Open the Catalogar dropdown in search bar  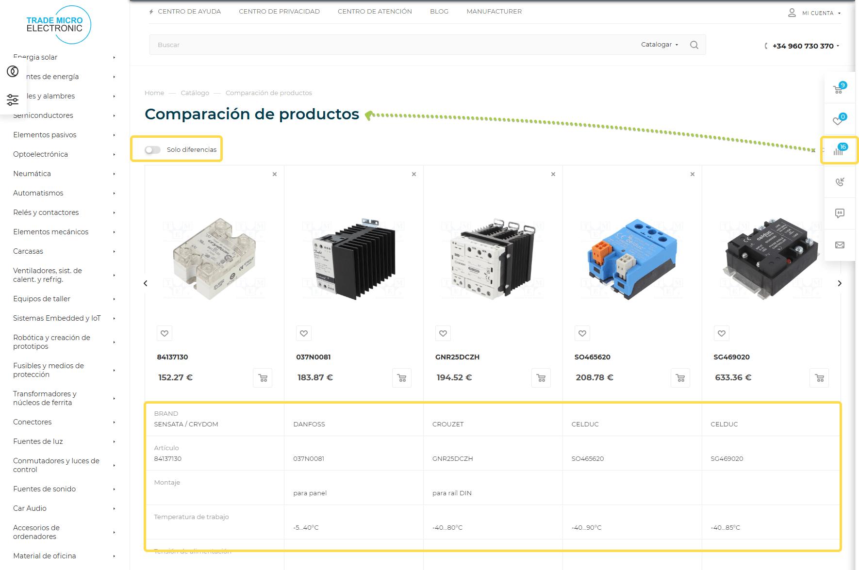click(659, 45)
